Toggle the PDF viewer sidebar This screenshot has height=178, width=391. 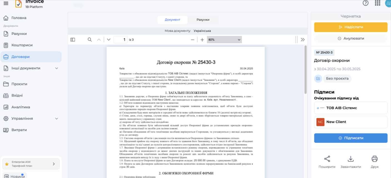[73, 40]
